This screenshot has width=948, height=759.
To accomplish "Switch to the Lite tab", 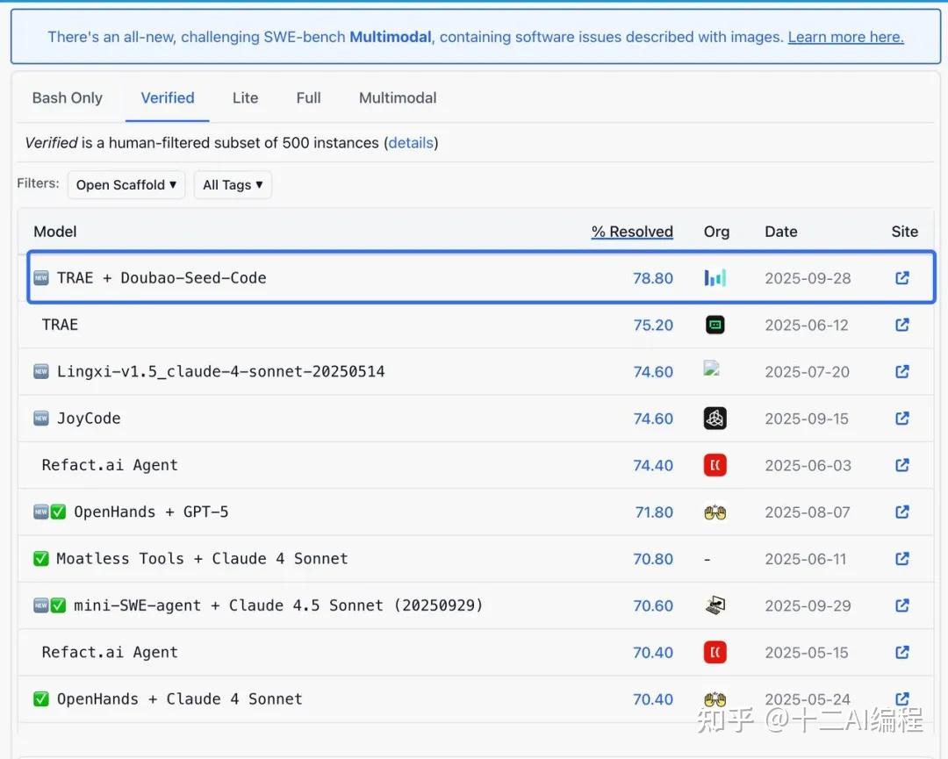I will [x=245, y=98].
